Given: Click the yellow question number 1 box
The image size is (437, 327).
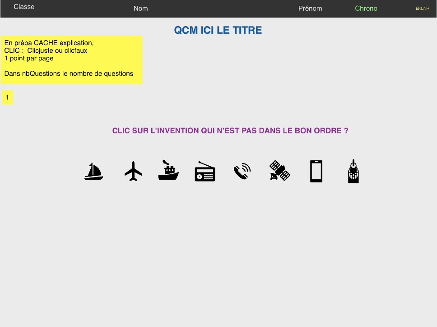Looking at the screenshot, I should pos(8,98).
